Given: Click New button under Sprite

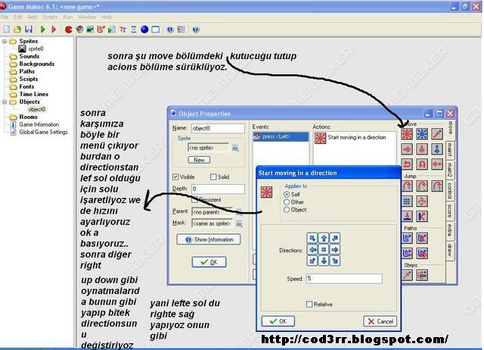Looking at the screenshot, I should [199, 160].
